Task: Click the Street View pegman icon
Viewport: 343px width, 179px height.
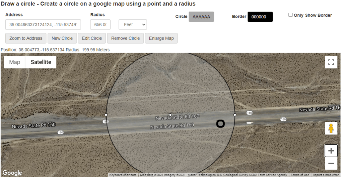Action: point(331,128)
